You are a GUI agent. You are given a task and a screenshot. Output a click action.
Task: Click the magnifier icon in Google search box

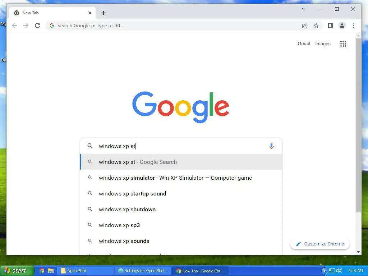90,146
